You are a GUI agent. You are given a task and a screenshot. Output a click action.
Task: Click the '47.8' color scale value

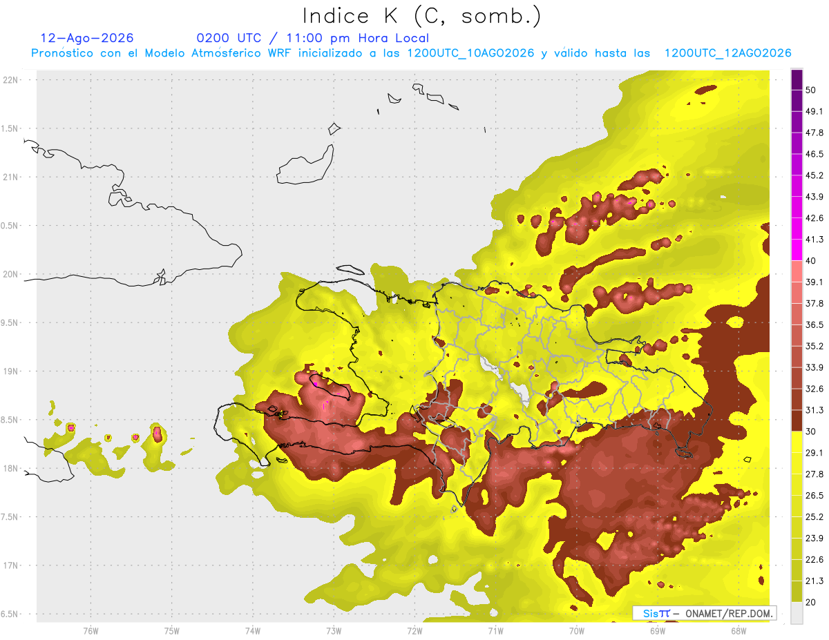814,133
